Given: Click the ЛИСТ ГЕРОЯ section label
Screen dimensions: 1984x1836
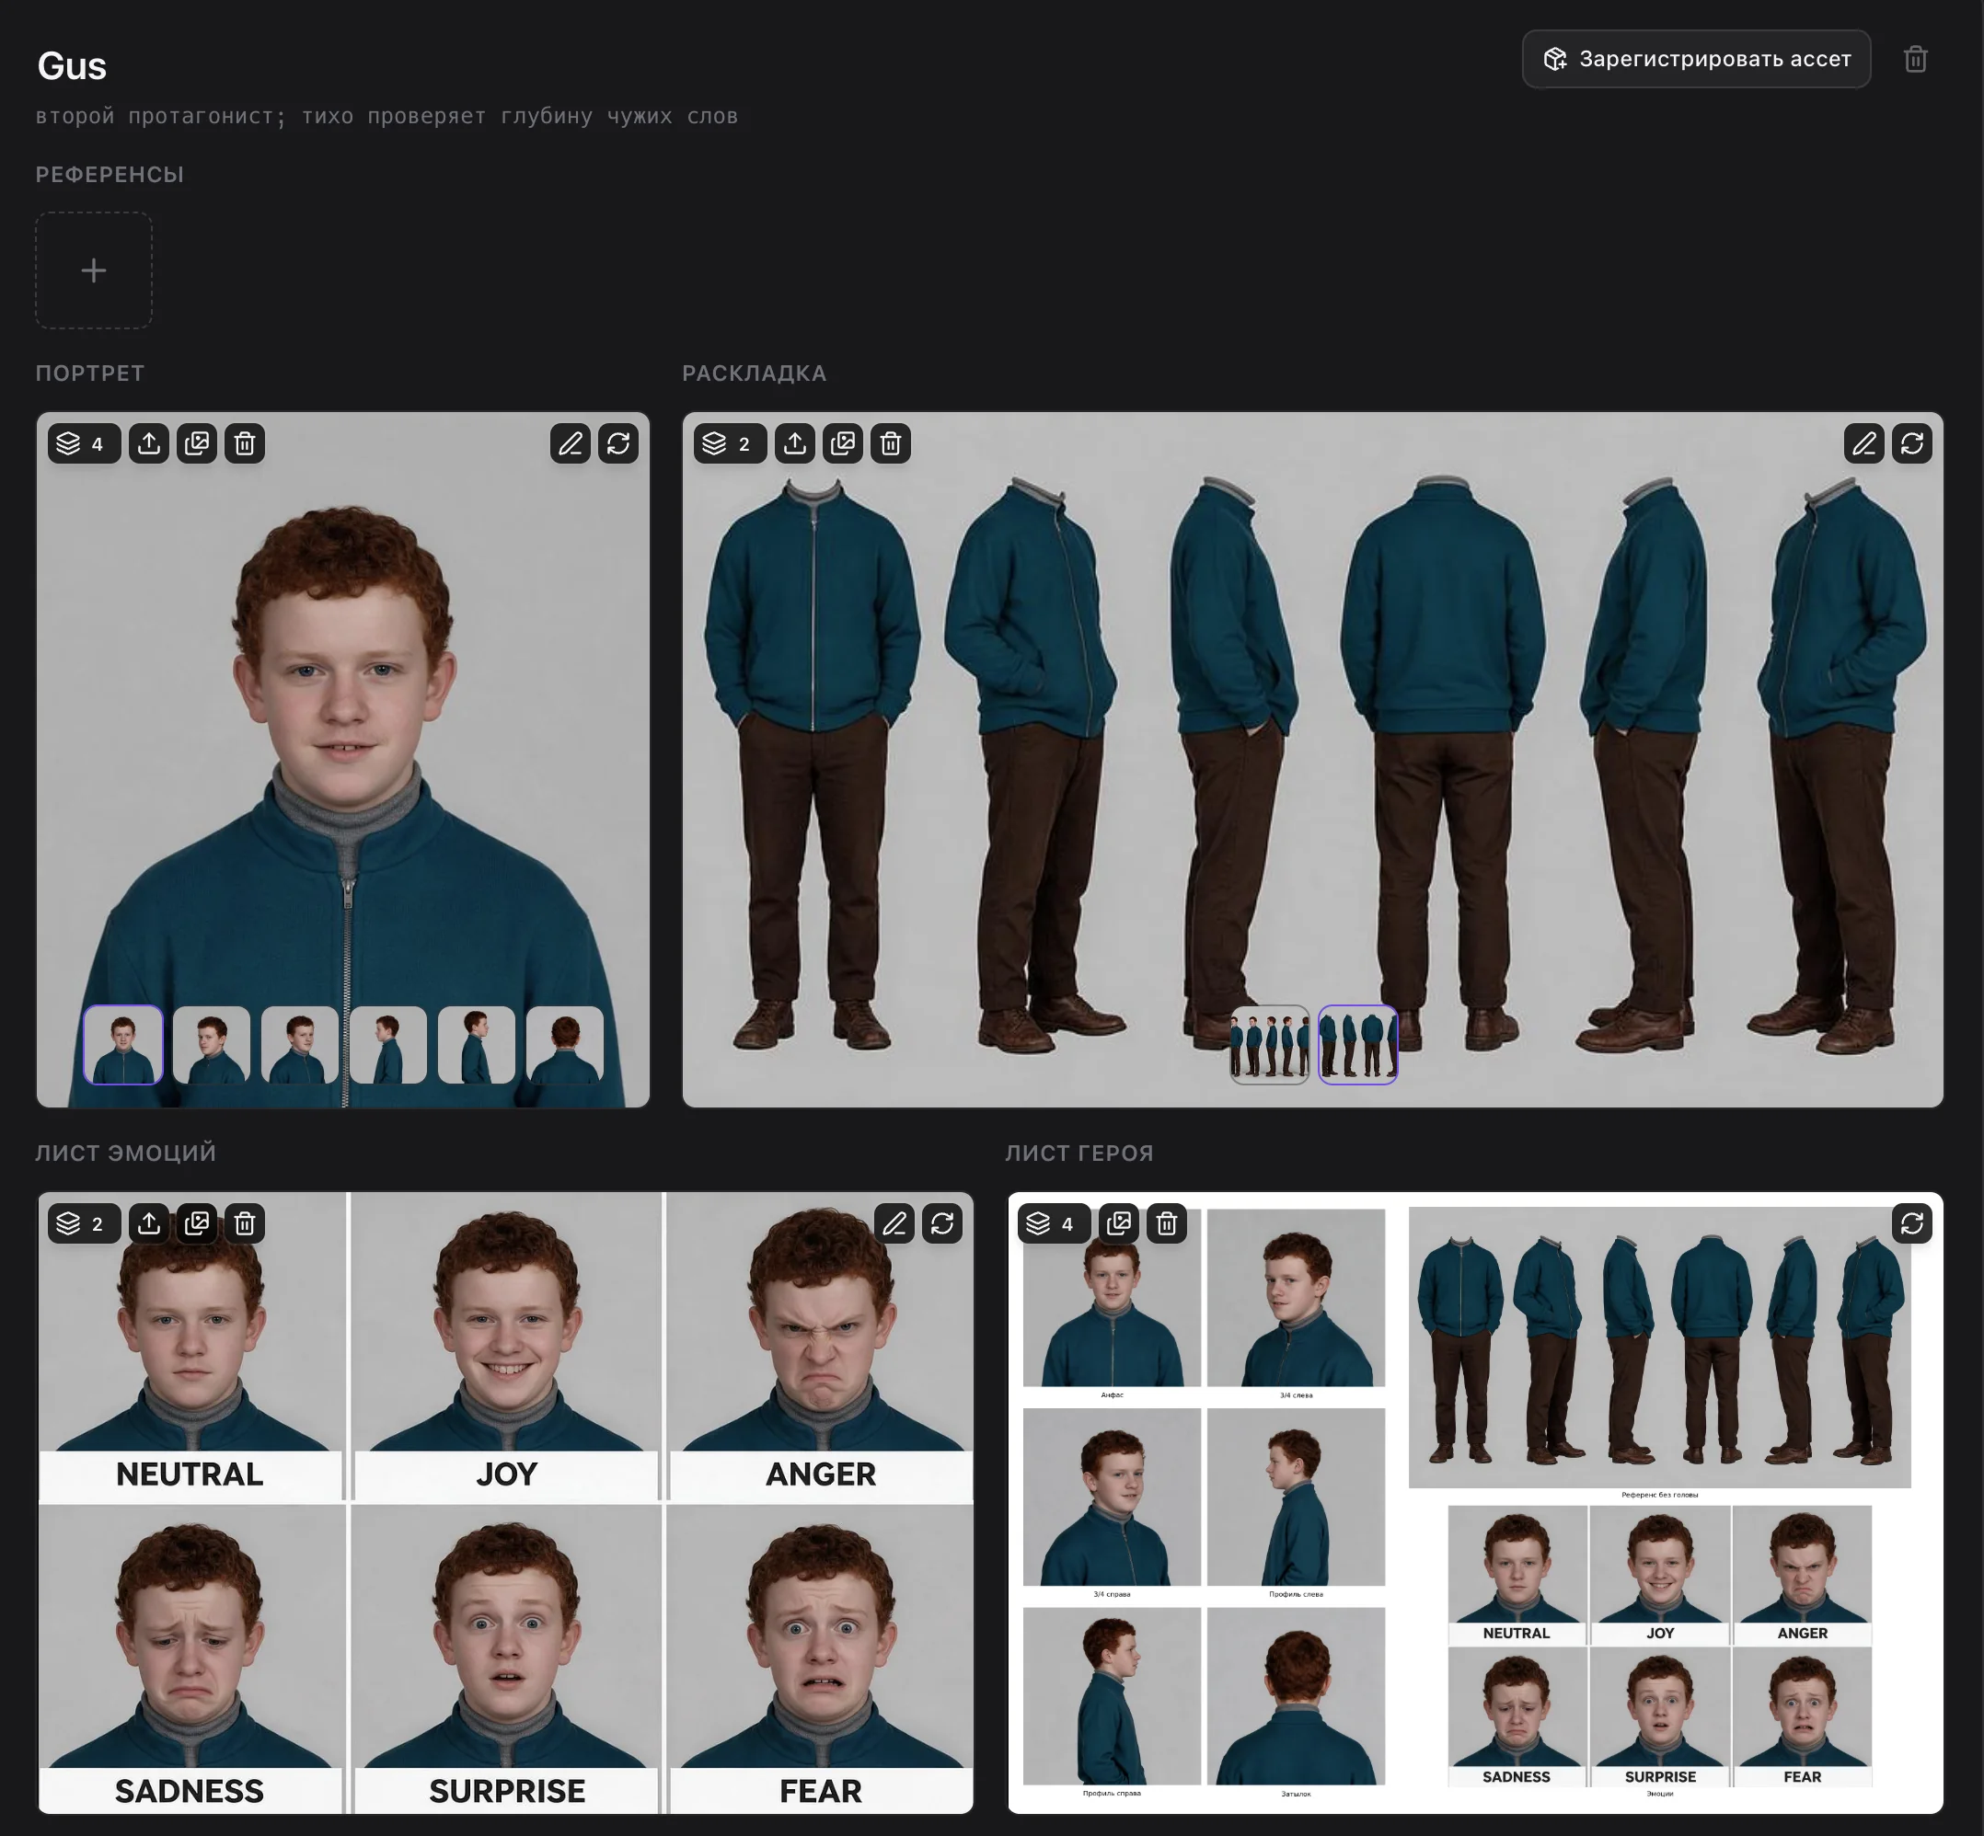Looking at the screenshot, I should pyautogui.click(x=1079, y=1153).
